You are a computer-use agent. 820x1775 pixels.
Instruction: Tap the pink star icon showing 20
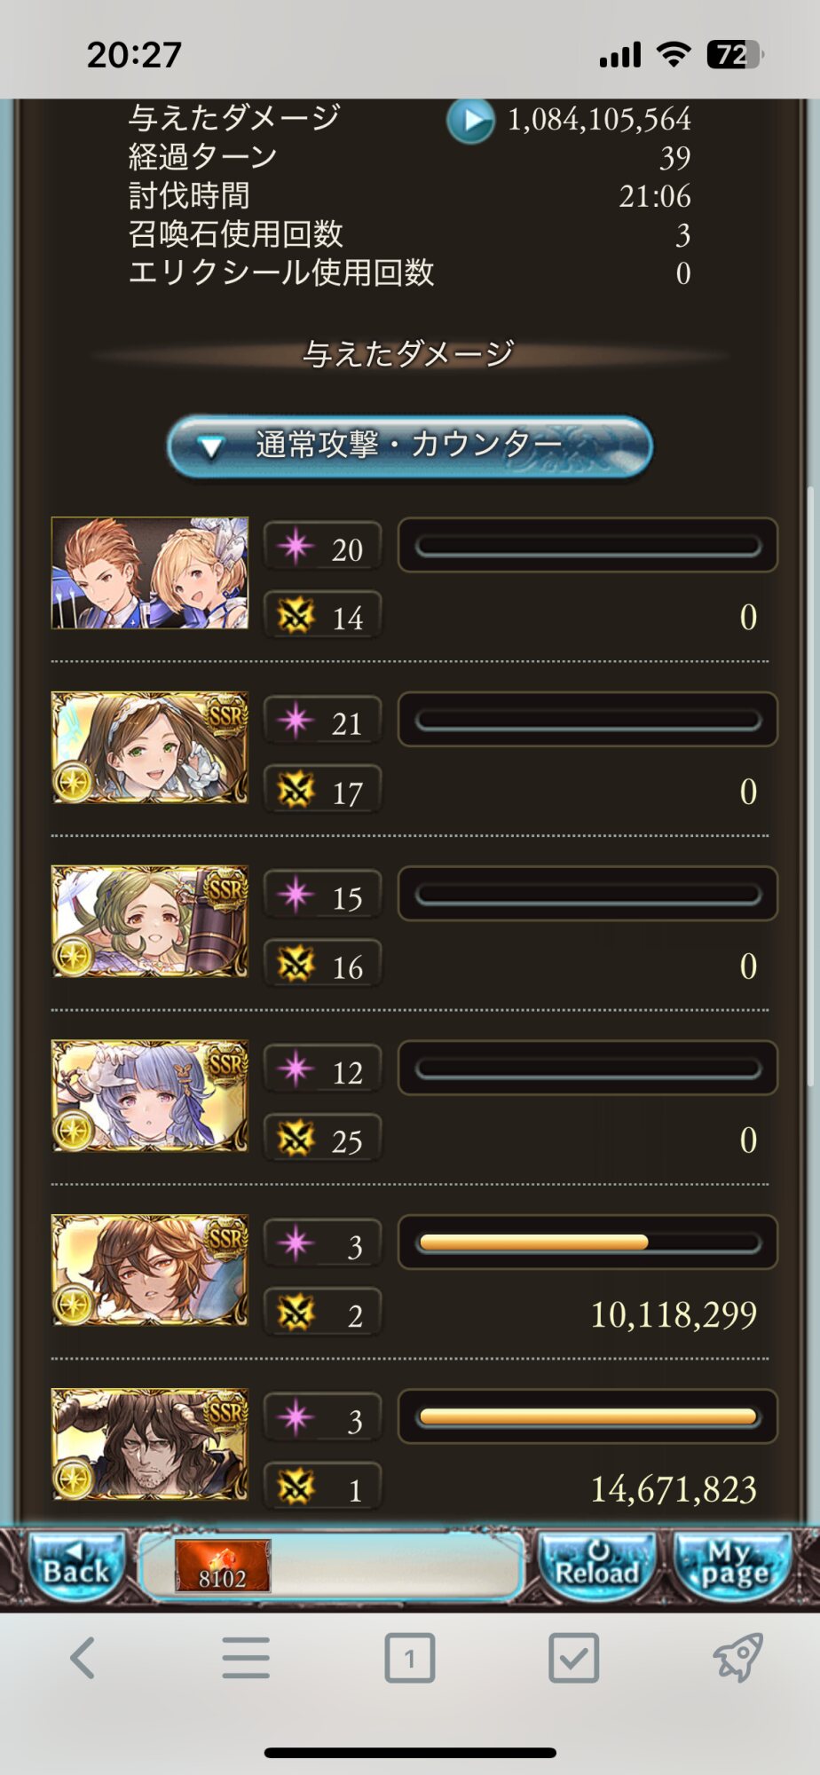click(296, 546)
